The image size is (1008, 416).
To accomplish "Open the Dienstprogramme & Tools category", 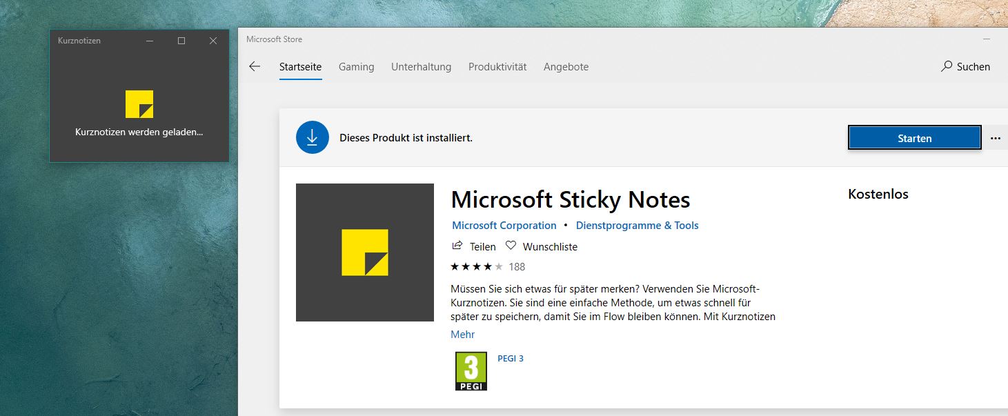I will [637, 226].
